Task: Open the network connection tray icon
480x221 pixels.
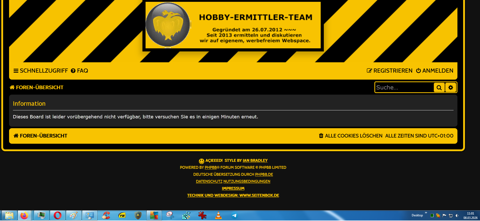Action: [451, 216]
